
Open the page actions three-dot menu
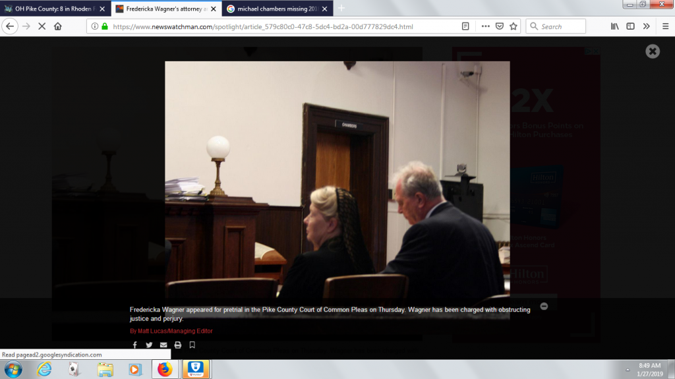(485, 26)
